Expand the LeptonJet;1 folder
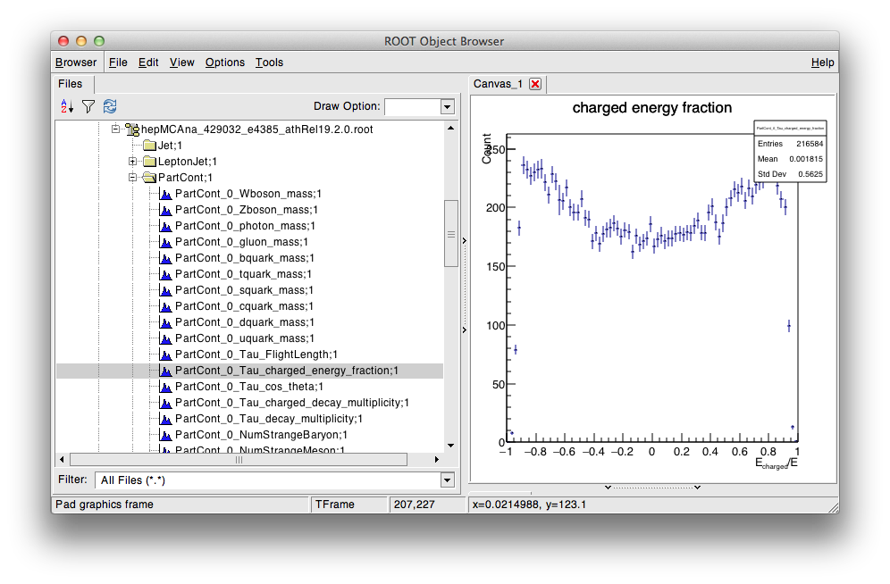The height and width of the screenshot is (584, 890). pyautogui.click(x=132, y=162)
